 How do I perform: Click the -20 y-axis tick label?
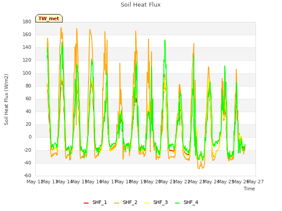(x=27, y=150)
